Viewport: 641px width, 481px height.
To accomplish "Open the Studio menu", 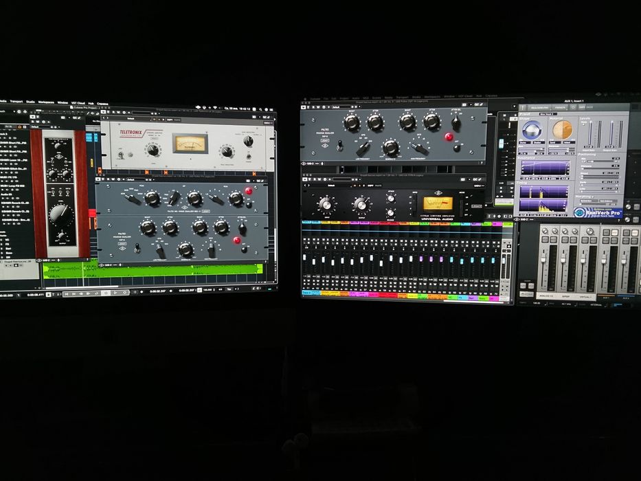I will pyautogui.click(x=31, y=102).
